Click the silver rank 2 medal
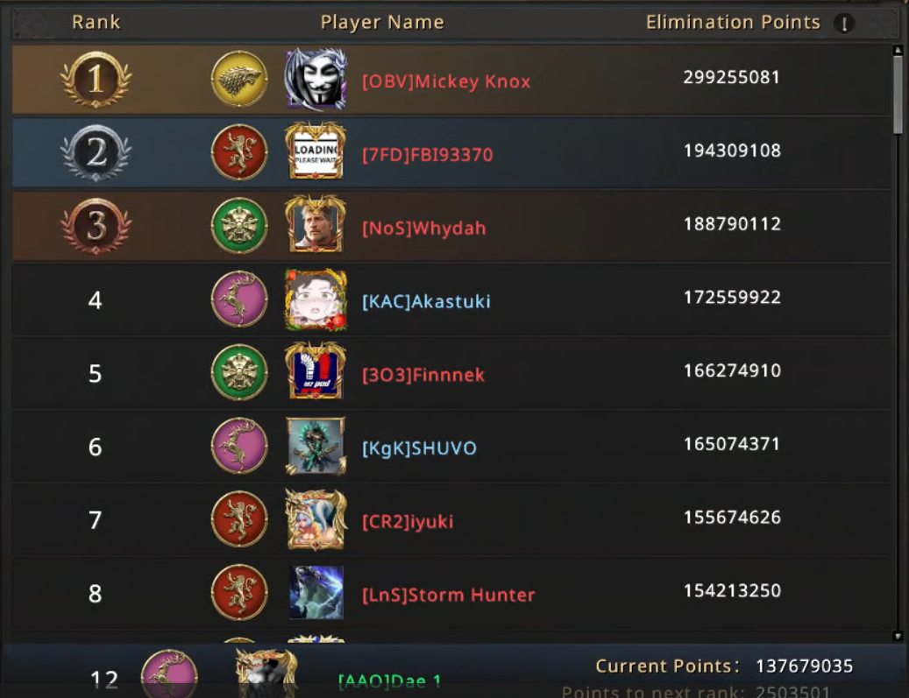 [x=96, y=153]
